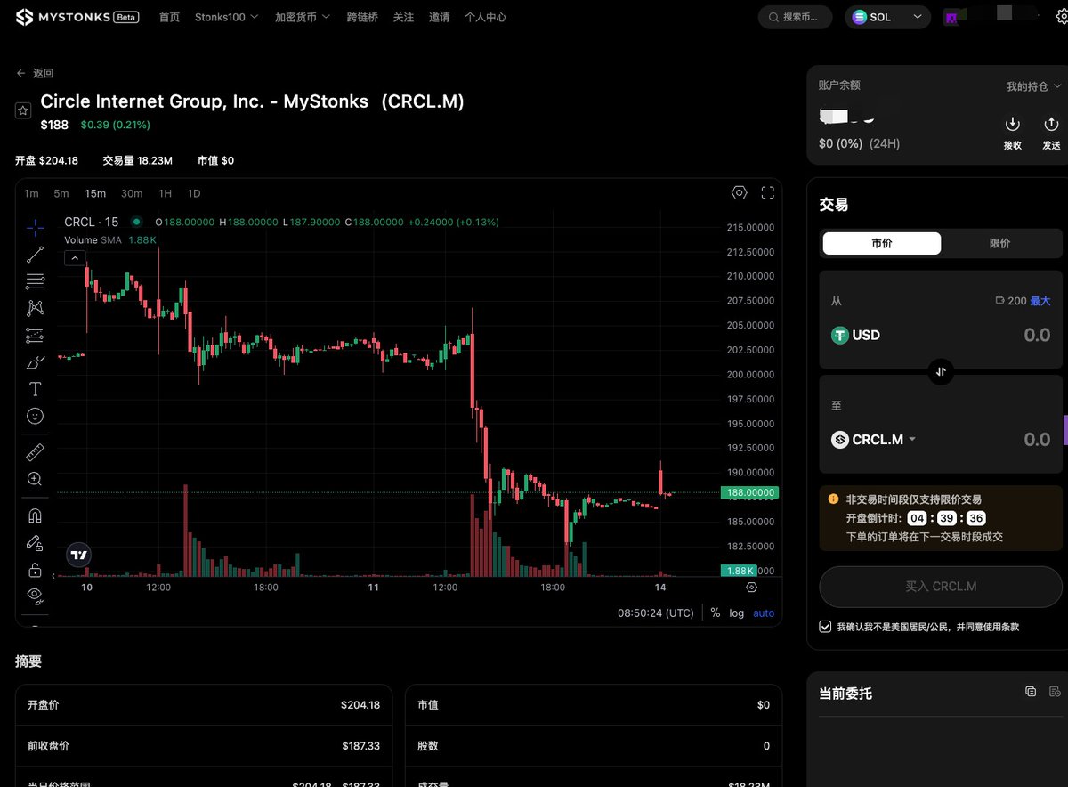This screenshot has height=787, width=1068.
Task: Add CRCL.M to favorites with star
Action: click(23, 110)
